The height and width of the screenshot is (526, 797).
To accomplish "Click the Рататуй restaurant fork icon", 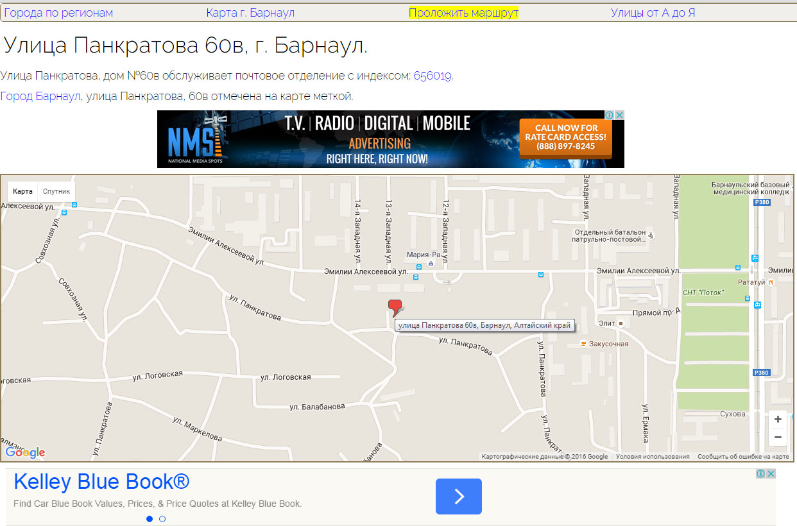I will [771, 282].
